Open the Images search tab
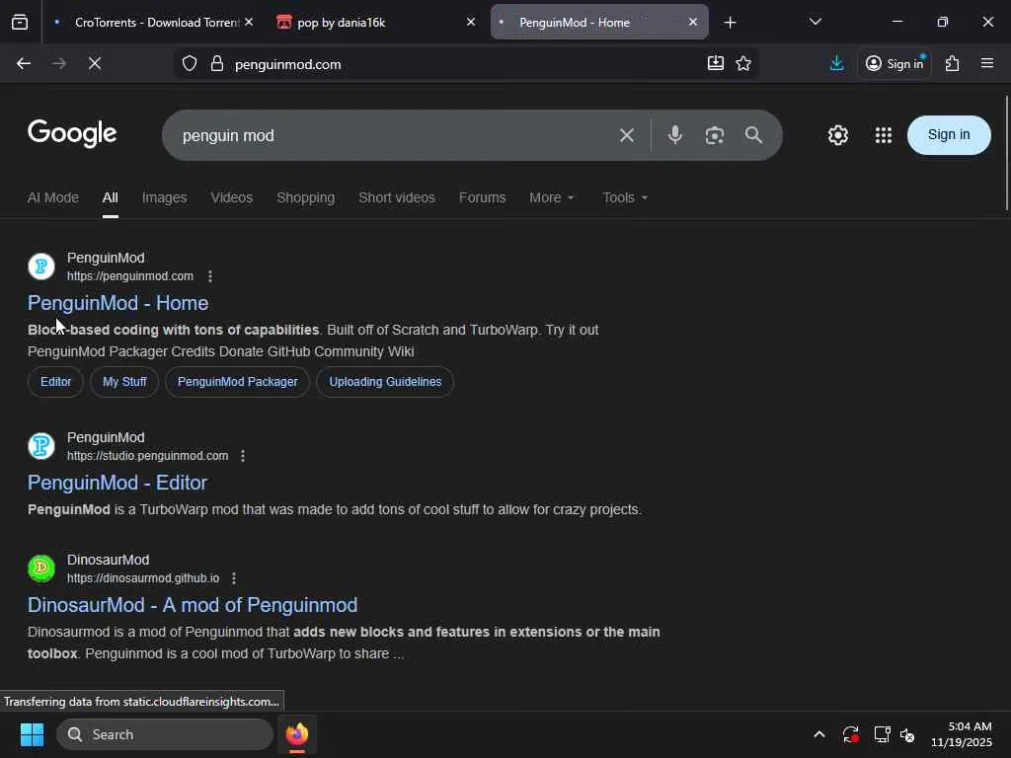1011x758 pixels. point(165,197)
